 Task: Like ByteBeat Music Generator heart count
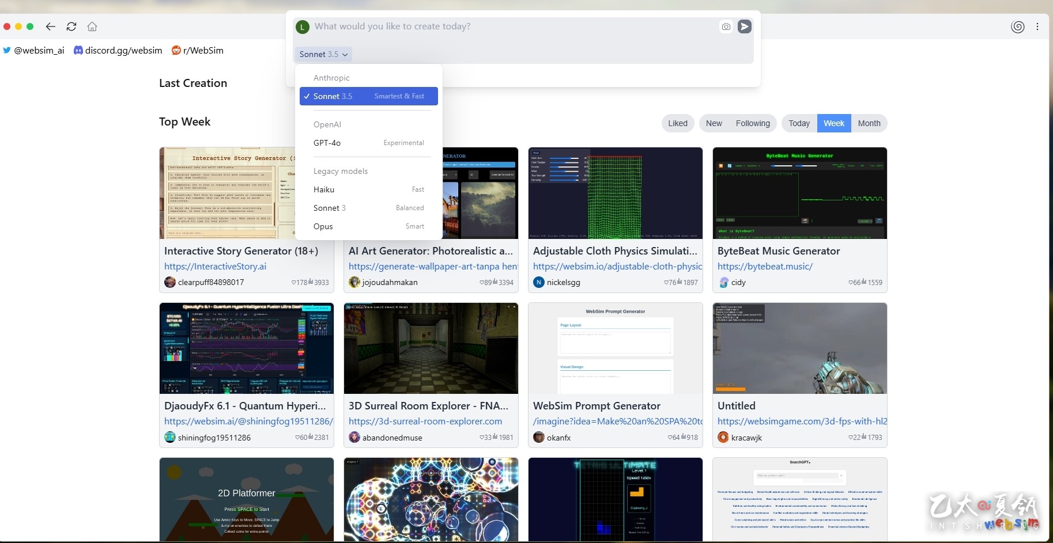click(854, 283)
